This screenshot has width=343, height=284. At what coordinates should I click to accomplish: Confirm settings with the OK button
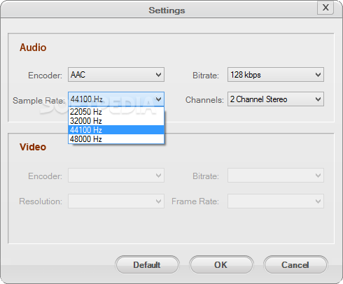coord(221,265)
